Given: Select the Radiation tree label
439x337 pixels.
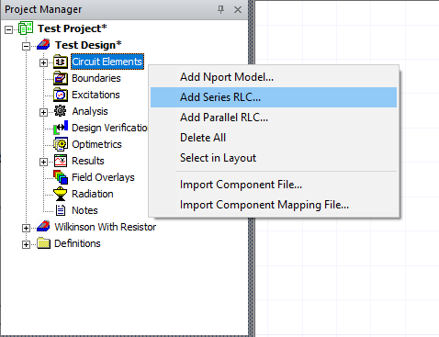Looking at the screenshot, I should [x=93, y=194].
